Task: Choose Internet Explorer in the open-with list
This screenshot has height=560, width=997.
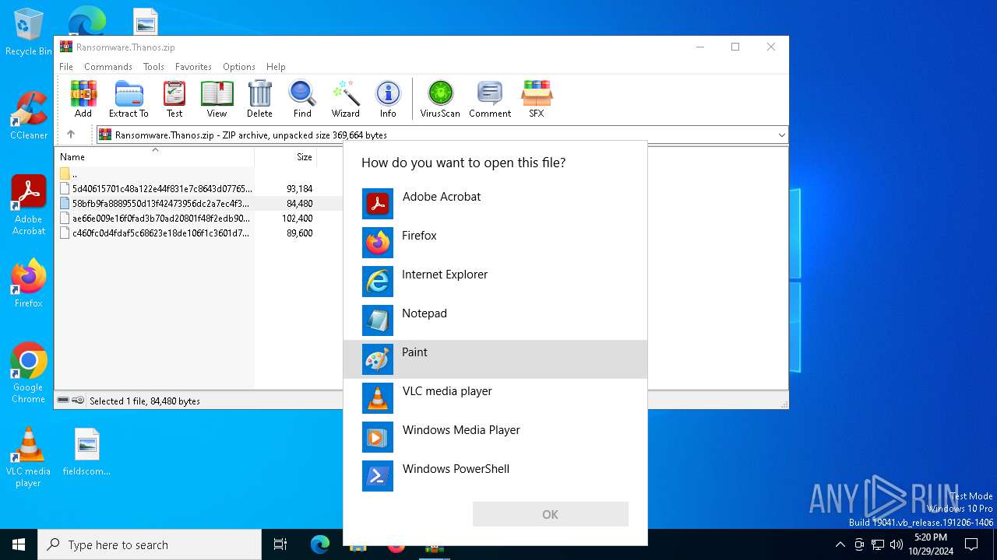Action: [x=495, y=282]
